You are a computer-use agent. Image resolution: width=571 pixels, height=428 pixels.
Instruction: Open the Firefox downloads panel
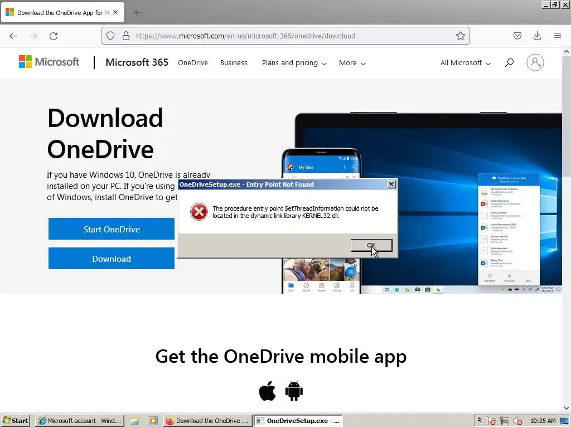(x=537, y=36)
